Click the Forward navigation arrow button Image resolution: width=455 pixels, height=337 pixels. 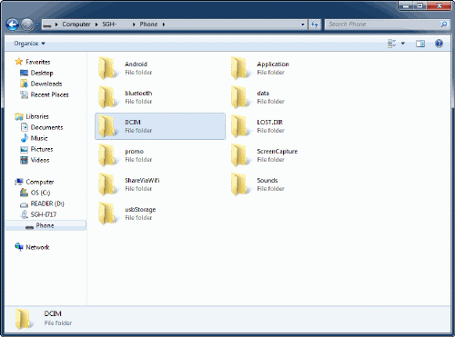click(x=27, y=25)
